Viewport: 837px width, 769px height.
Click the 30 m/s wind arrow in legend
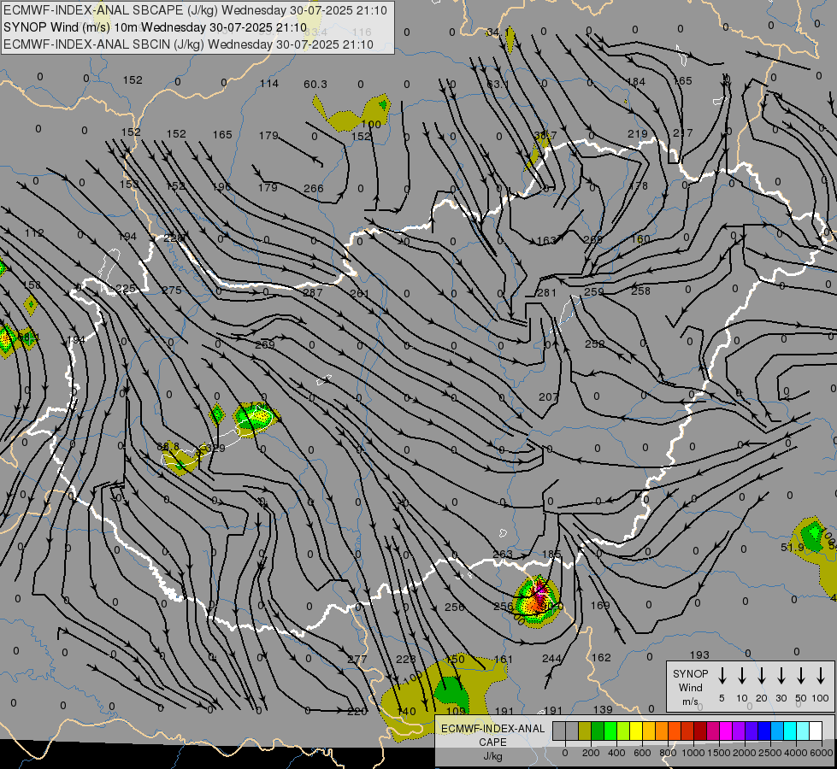click(x=781, y=675)
